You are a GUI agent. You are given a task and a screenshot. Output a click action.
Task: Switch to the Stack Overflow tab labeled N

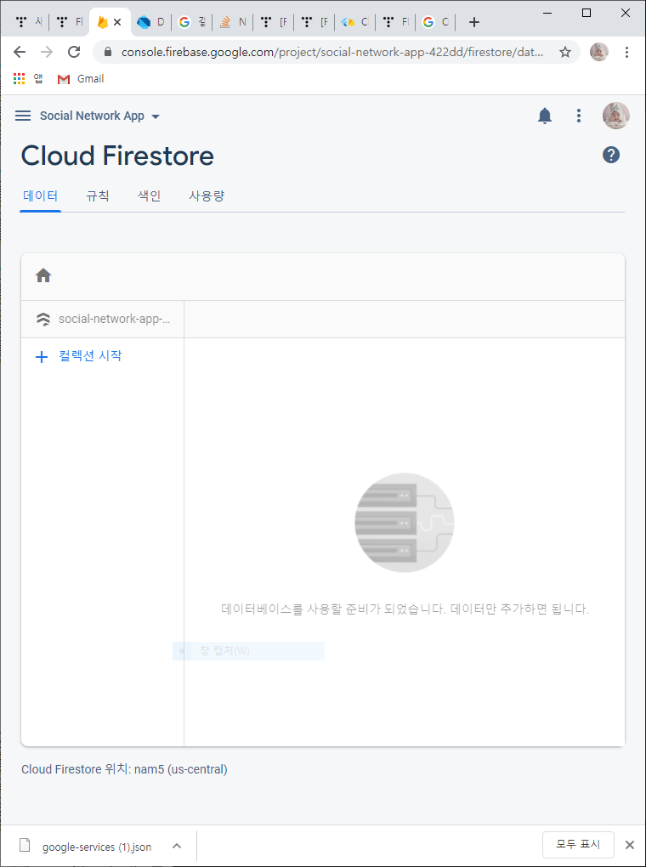pyautogui.click(x=233, y=22)
